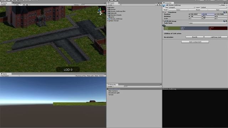Viewport: 228px width, 128px height.
Task: Select Main Camera in the Hierarchy
Action: click(x=113, y=91)
